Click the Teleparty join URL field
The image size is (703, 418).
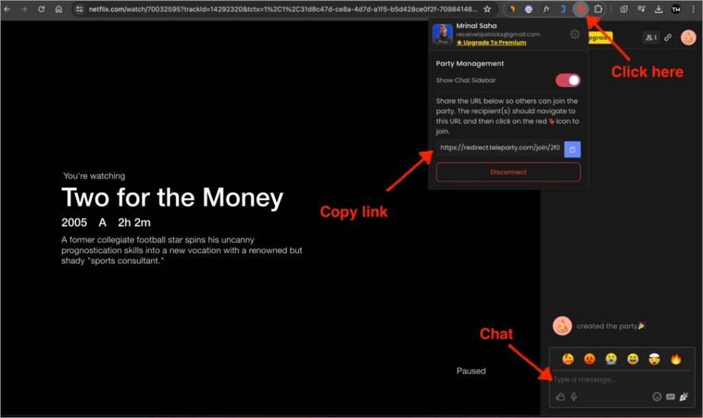tap(500, 148)
